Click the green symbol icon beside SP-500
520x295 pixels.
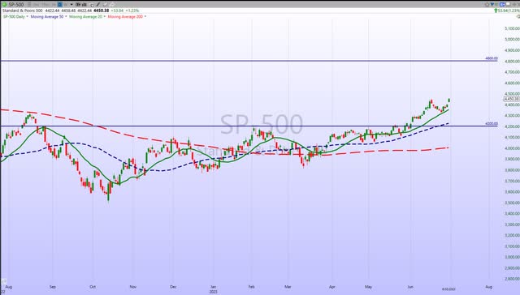4,5
